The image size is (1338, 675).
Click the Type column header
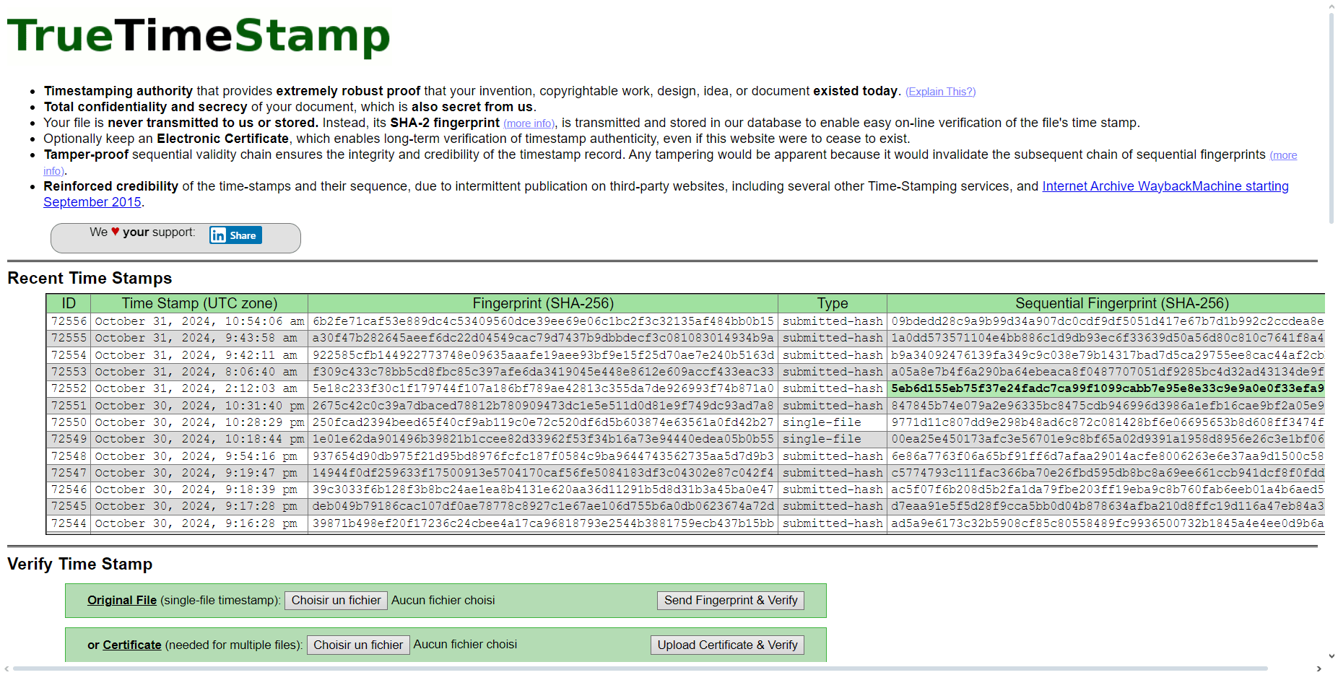pos(833,303)
